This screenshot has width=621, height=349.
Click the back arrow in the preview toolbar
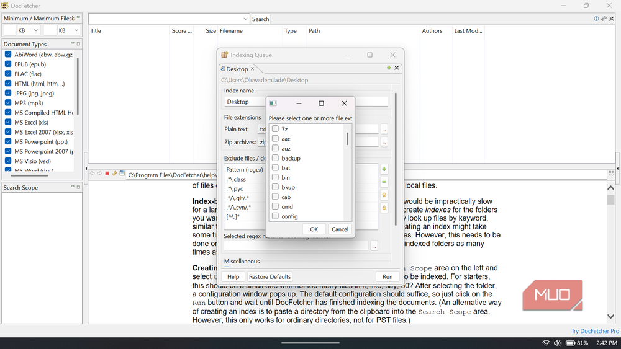[92, 174]
